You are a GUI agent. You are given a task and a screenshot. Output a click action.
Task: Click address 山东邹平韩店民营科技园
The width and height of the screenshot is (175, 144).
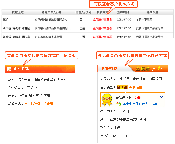pyautogui.click(x=128, y=120)
